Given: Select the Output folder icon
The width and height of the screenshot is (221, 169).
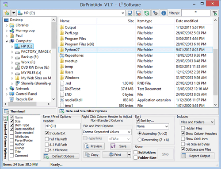Looking at the screenshot, I should [62, 28].
